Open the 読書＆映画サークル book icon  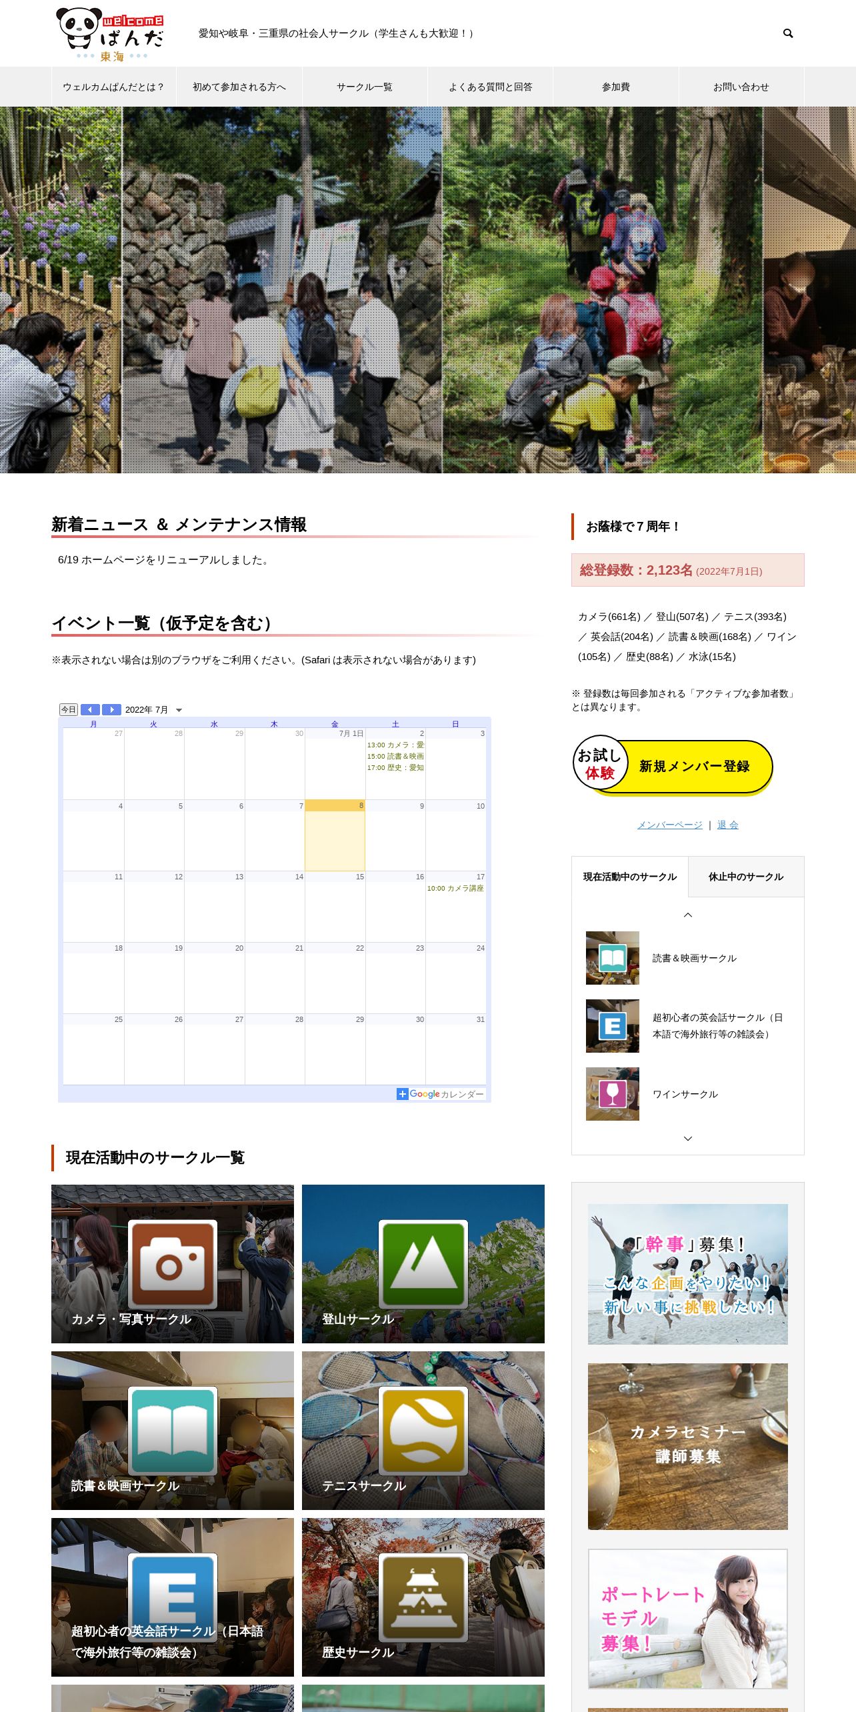coord(173,1430)
